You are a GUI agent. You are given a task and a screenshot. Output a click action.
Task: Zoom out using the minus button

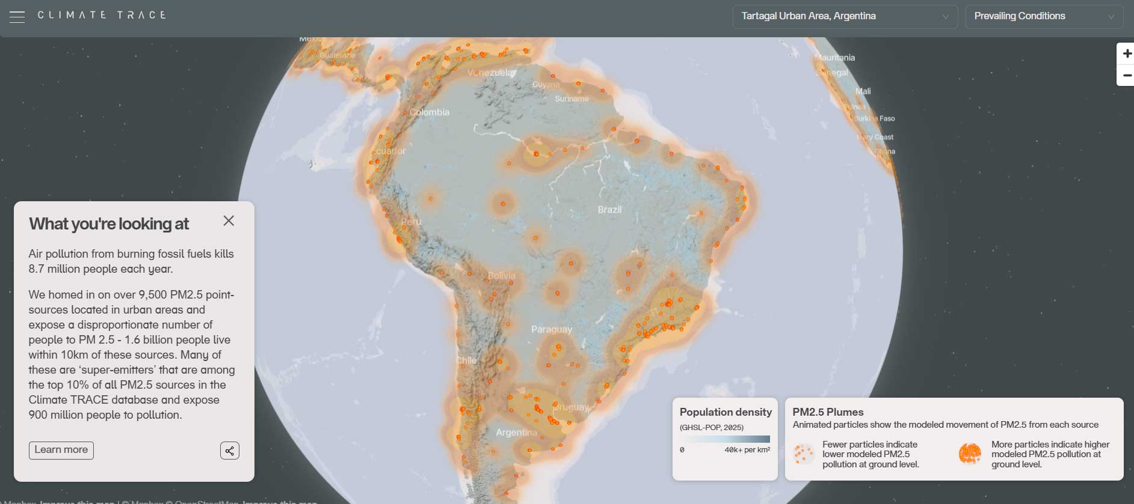(1126, 76)
